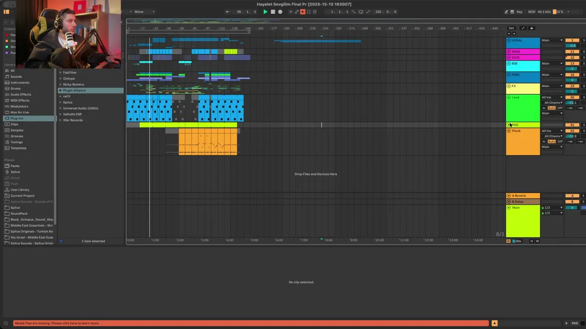Toggle the Pluck track activator 52
Screen dimensions: 586x329
[572, 131]
